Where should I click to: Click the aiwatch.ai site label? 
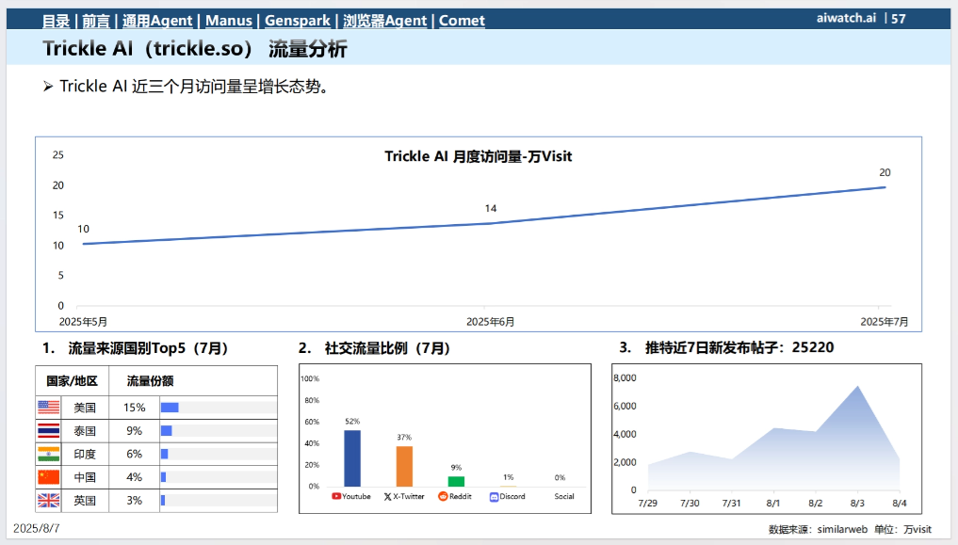pos(846,18)
